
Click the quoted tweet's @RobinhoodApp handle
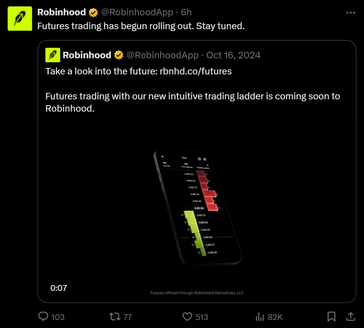pos(163,55)
